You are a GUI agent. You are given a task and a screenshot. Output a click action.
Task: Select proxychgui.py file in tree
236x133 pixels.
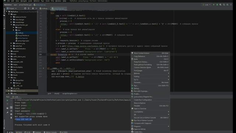[x=21, y=38]
